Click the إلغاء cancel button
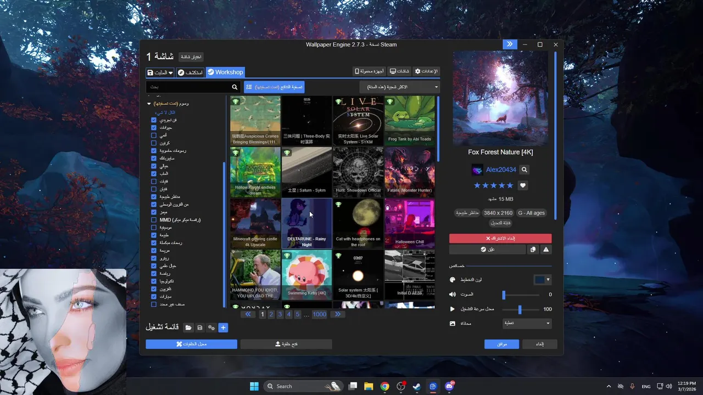This screenshot has height=395, width=703. 539,344
